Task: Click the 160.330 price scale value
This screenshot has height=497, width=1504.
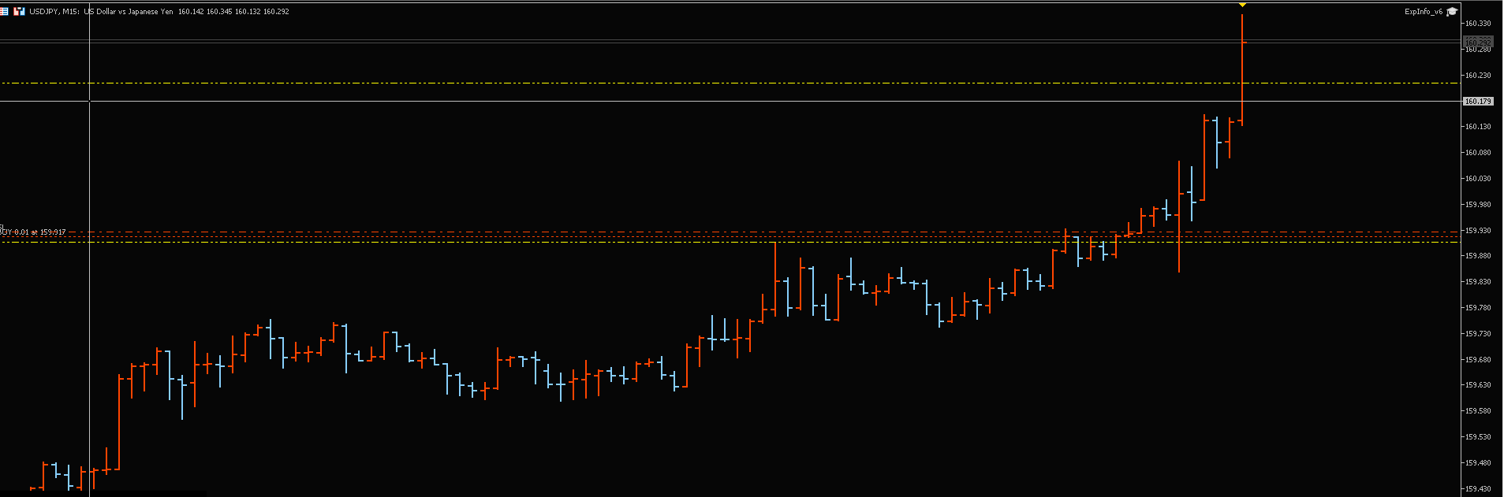Action: 1478,24
